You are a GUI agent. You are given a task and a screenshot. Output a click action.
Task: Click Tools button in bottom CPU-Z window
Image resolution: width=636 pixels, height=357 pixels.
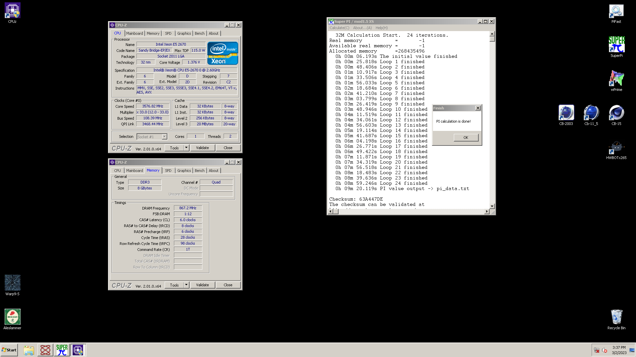(x=174, y=285)
